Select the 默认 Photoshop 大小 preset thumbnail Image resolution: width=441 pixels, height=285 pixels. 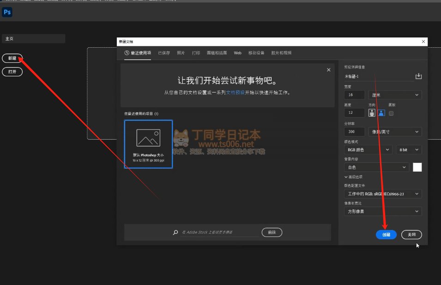click(148, 144)
